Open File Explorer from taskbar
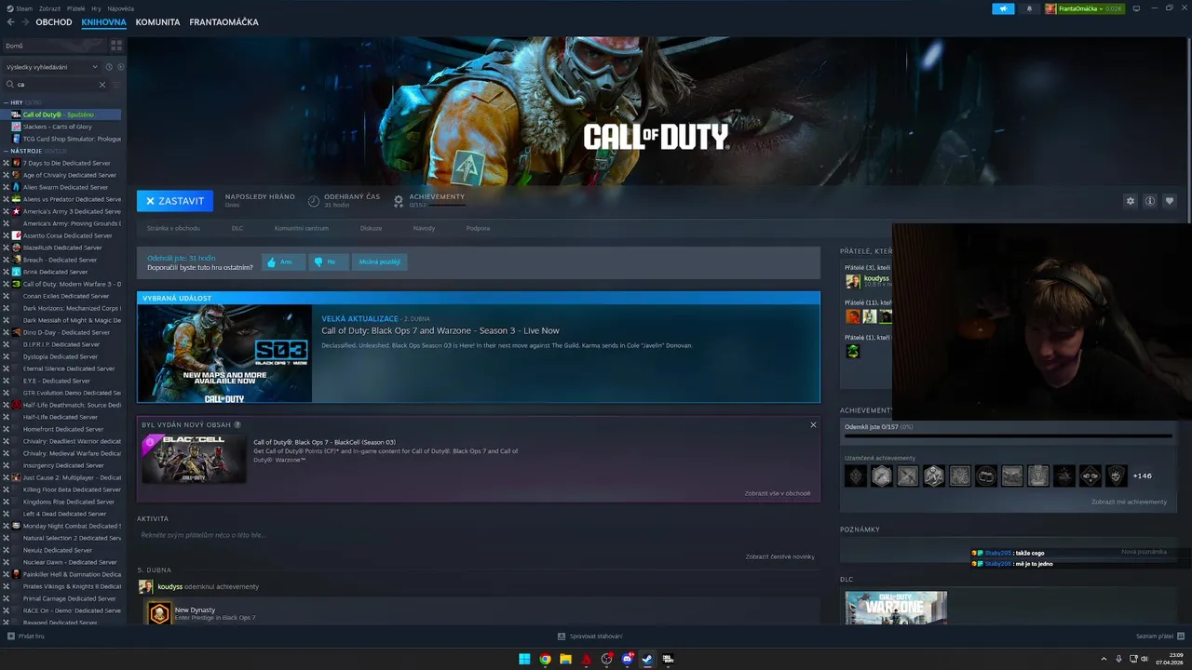Screen dimensions: 1192x670 (x=565, y=659)
